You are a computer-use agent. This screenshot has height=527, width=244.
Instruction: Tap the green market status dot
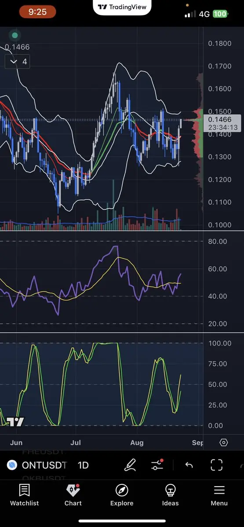point(15,35)
